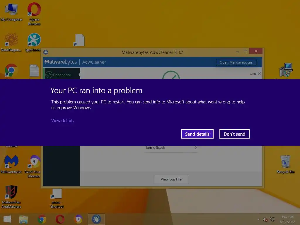The height and width of the screenshot is (225, 300).
Task: Launch Opera from the taskbar
Action: click(60, 219)
